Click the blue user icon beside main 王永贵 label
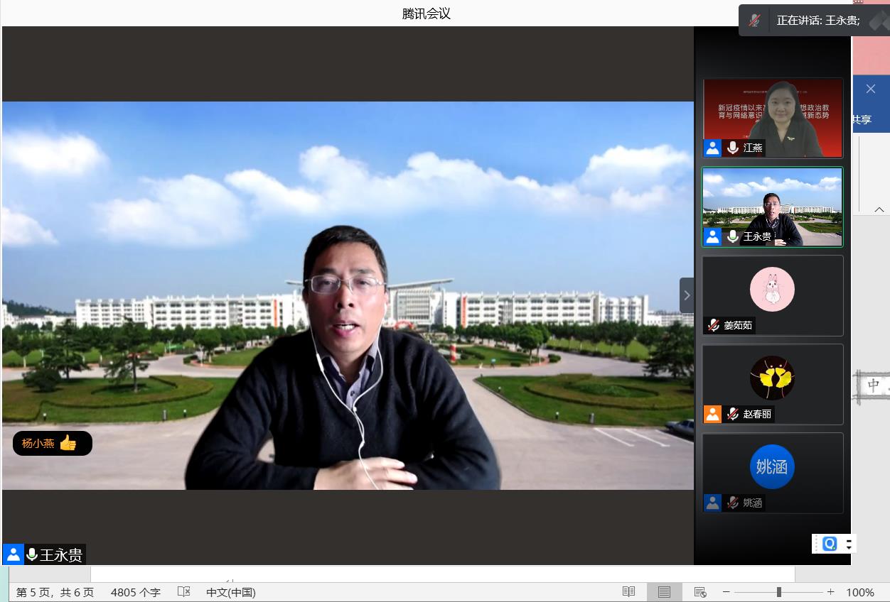Viewport: 890px width, 602px height. point(13,554)
